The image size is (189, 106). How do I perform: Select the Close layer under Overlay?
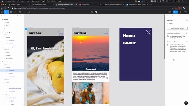[8, 23]
